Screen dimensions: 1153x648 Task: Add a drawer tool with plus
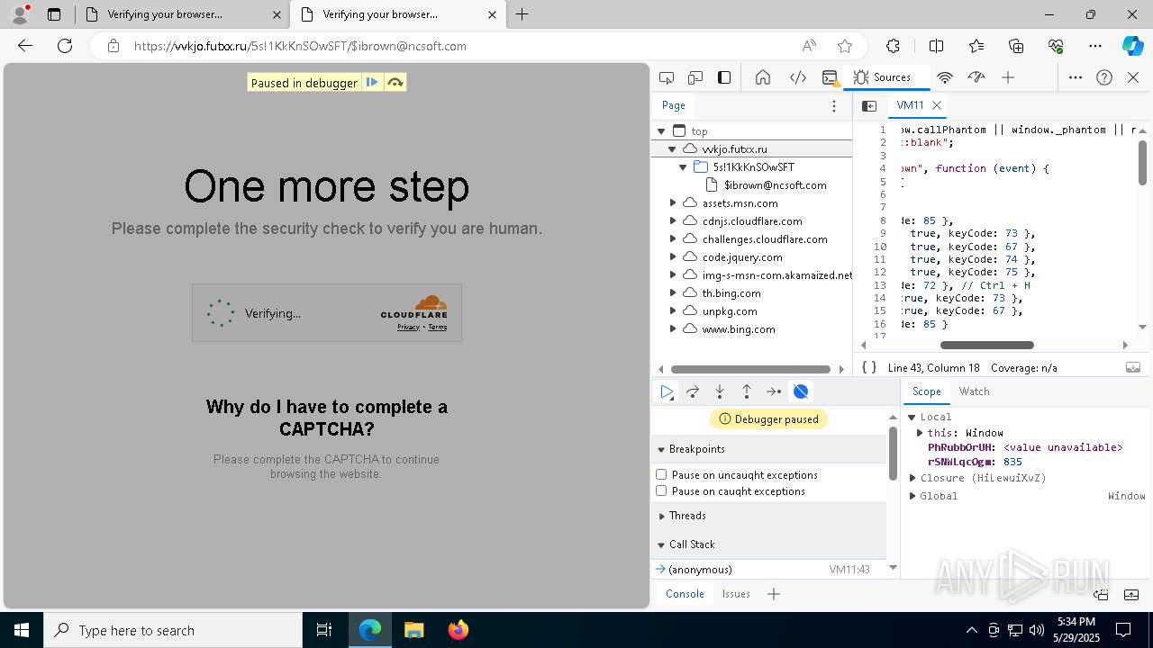coord(774,594)
